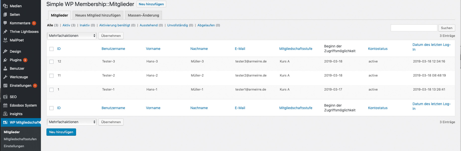Click the member search input field
Image resolution: width=461 pixels, height=151 pixels.
tap(414, 28)
